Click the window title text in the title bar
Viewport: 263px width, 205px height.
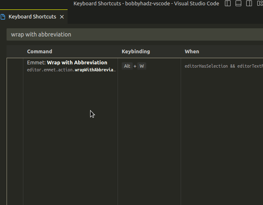[x=146, y=4]
